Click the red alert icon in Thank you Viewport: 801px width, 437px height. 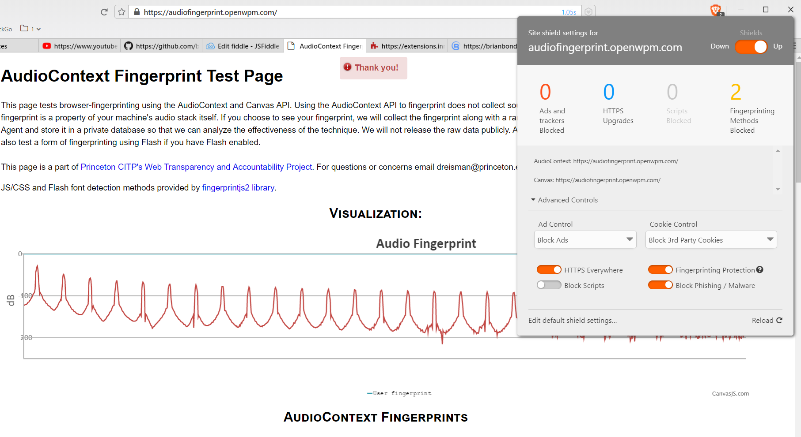coord(348,67)
